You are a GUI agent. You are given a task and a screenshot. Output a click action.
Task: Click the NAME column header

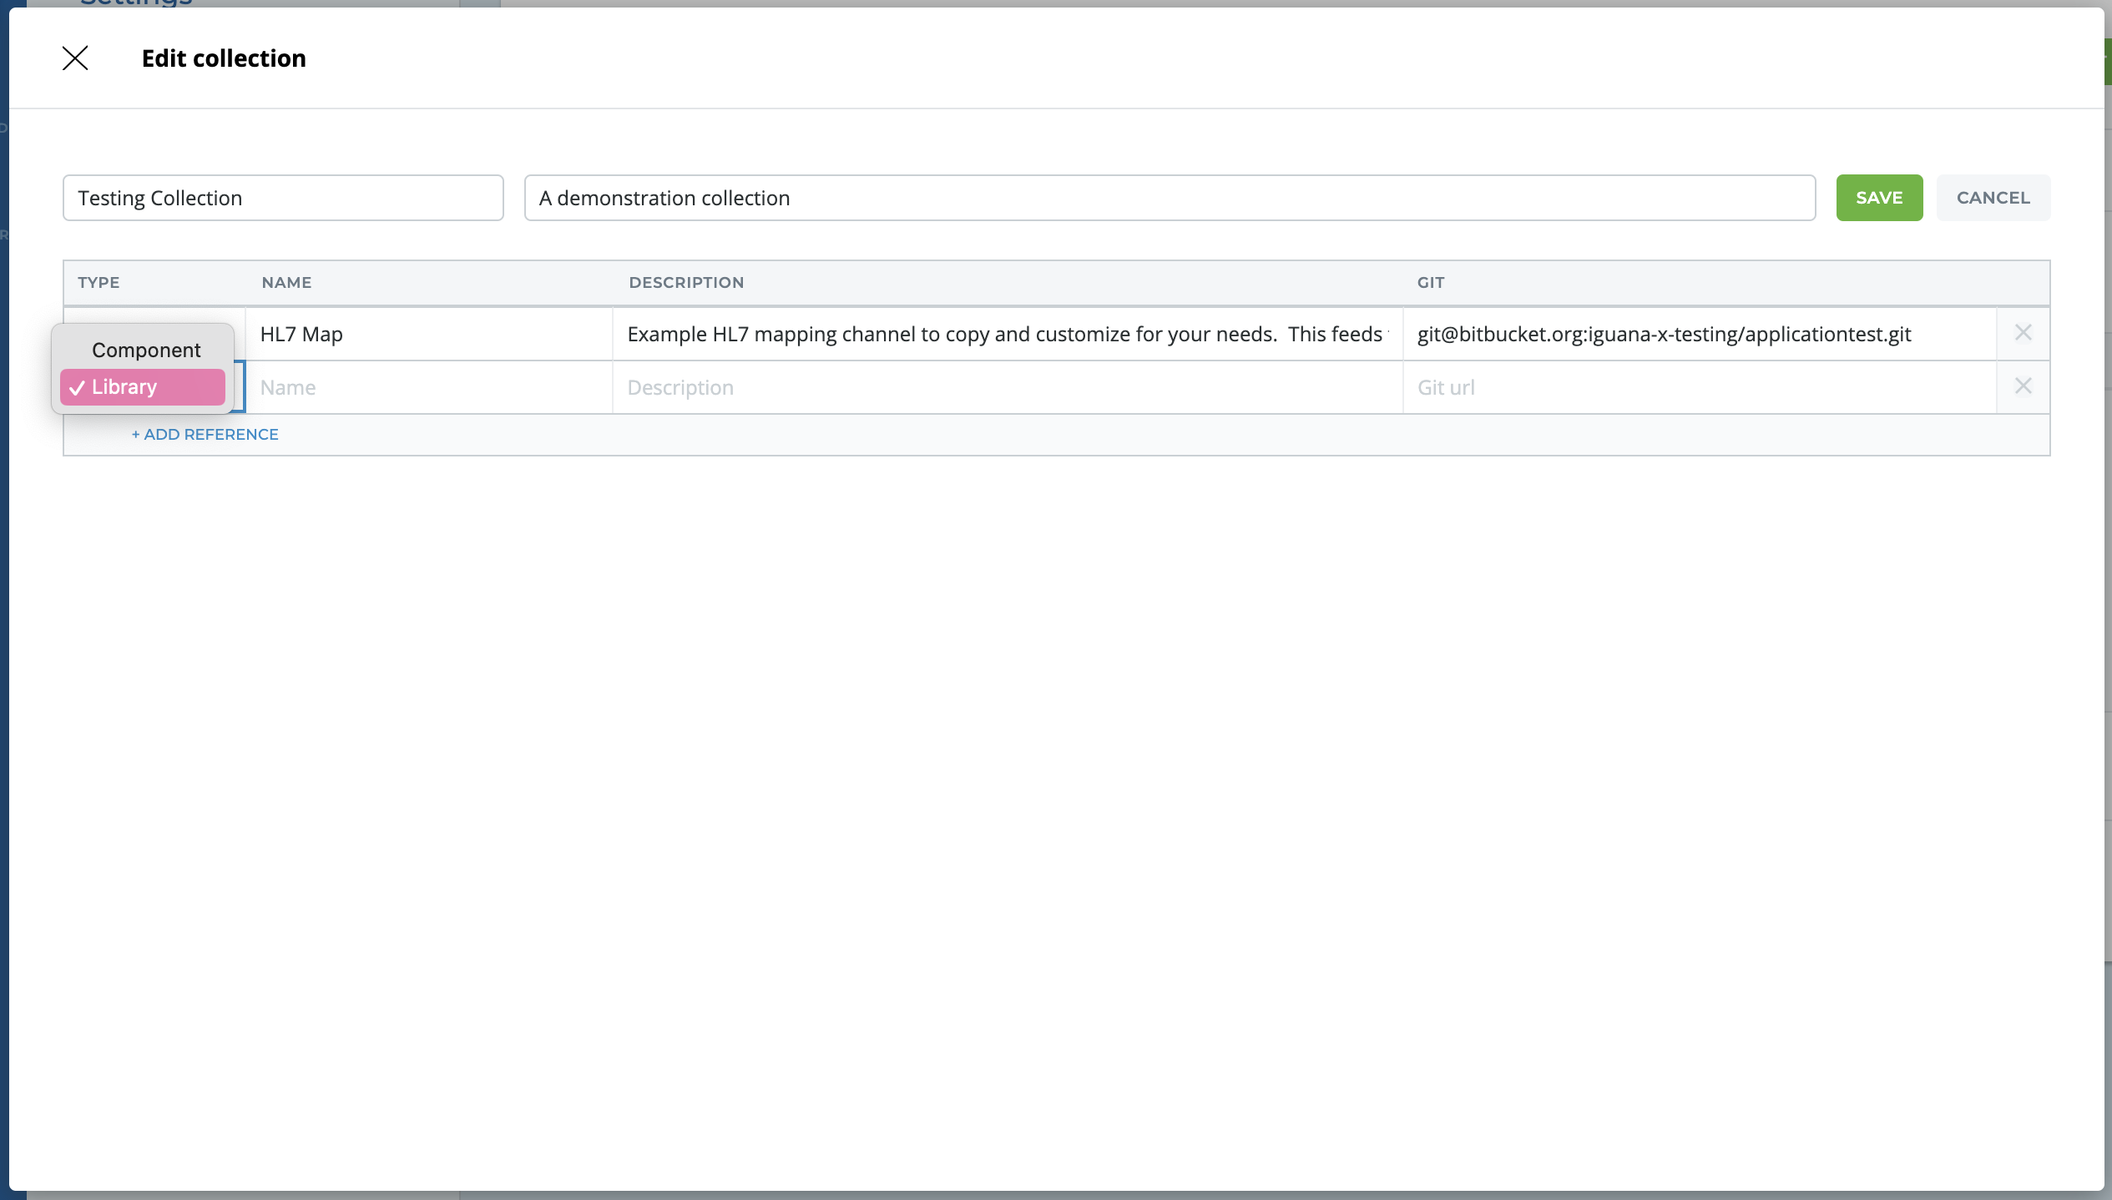(286, 282)
